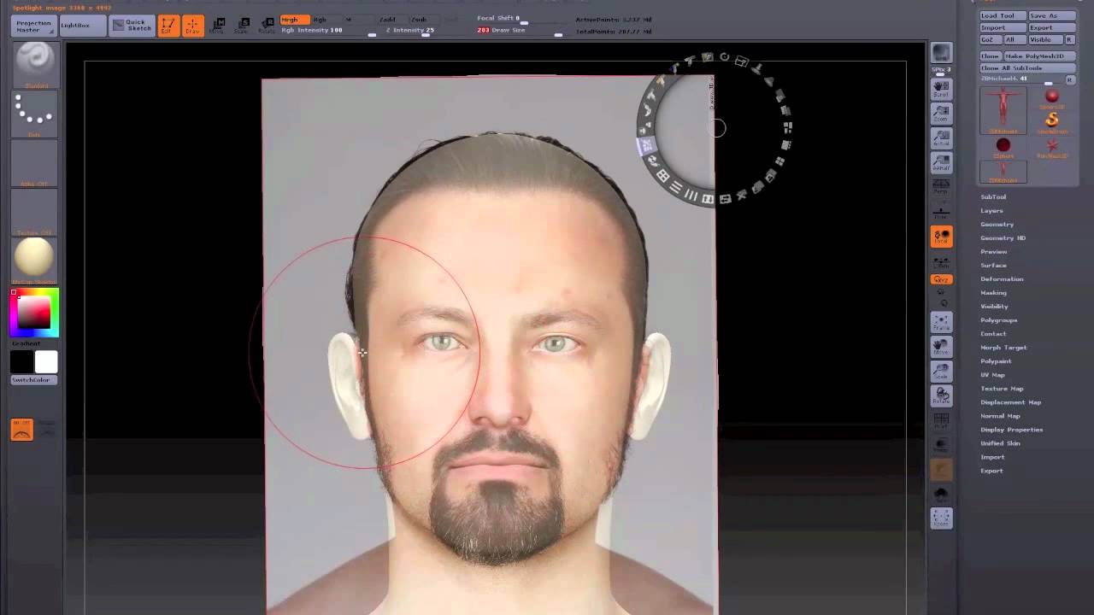This screenshot has height=615, width=1094.
Task: Open the Alpha Off selector
Action: click(x=35, y=163)
